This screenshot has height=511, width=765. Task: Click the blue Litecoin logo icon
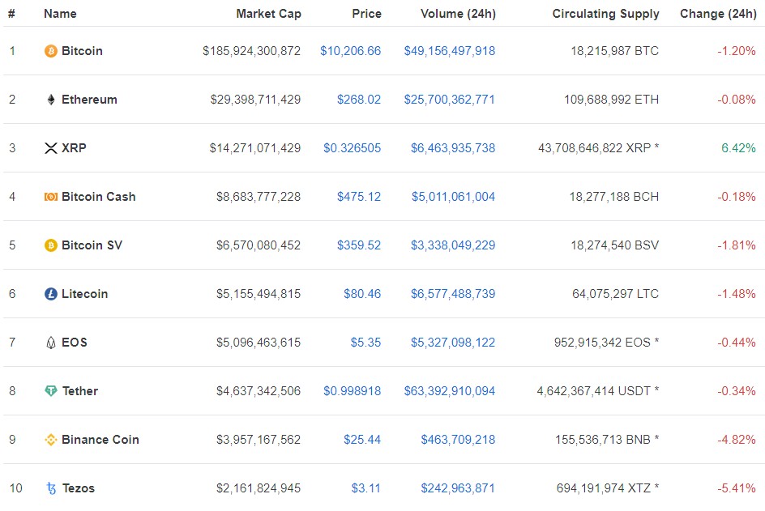tap(51, 293)
